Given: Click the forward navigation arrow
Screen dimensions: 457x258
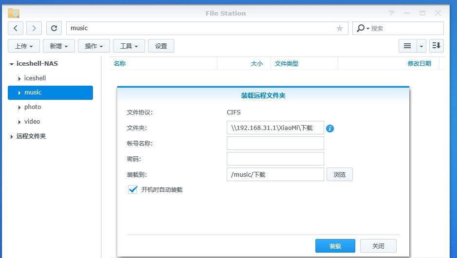Looking at the screenshot, I should click(x=34, y=28).
